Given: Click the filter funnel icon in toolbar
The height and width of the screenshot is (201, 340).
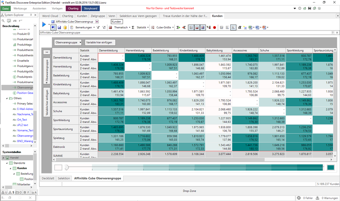Looking at the screenshot, I should [x=98, y=28].
